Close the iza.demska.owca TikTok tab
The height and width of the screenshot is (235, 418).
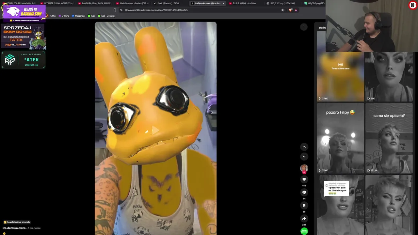(x=223, y=3)
